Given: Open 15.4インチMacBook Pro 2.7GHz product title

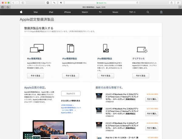Looking at the screenshot, I should click(x=122, y=97).
